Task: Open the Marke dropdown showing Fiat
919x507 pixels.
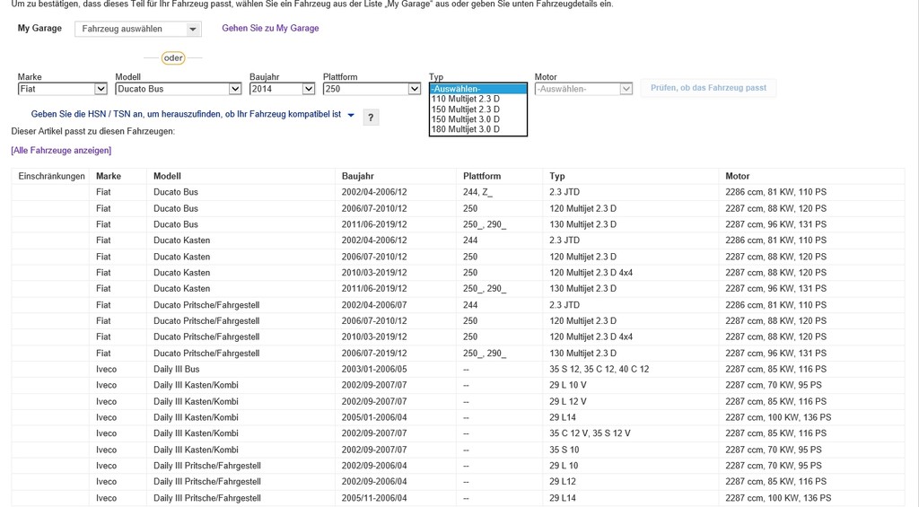Action: point(63,89)
